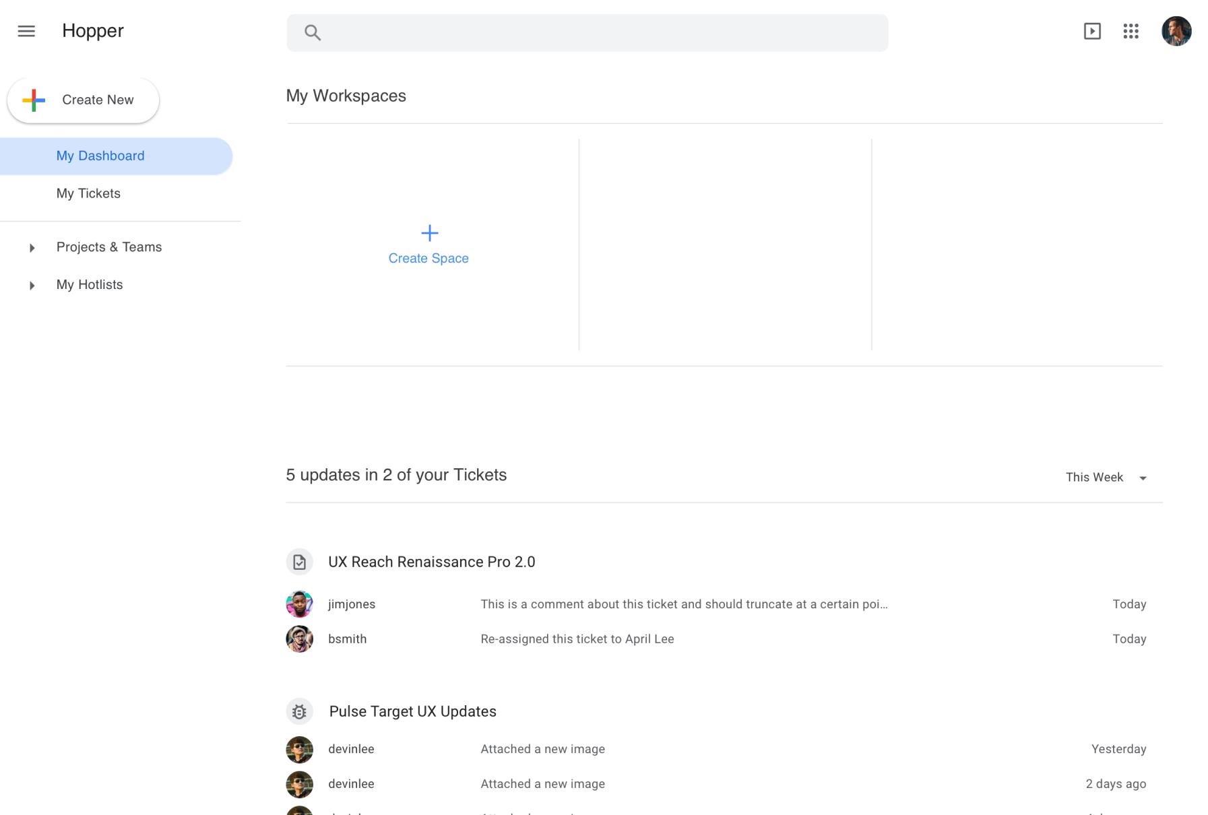The image size is (1208, 815).
Task: Click bsmith's avatar picture
Action: [x=299, y=639]
